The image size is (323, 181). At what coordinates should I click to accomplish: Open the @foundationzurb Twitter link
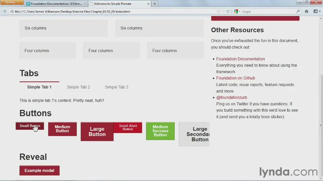(x=231, y=98)
